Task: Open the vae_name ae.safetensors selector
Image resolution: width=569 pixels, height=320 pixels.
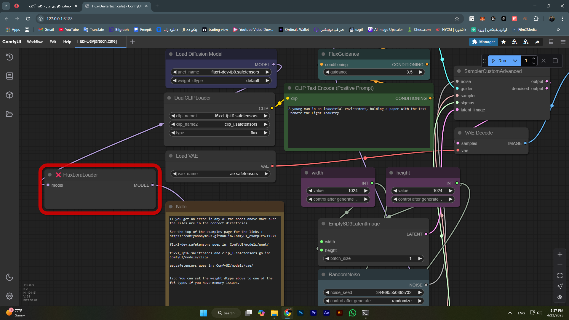Action: point(221,174)
